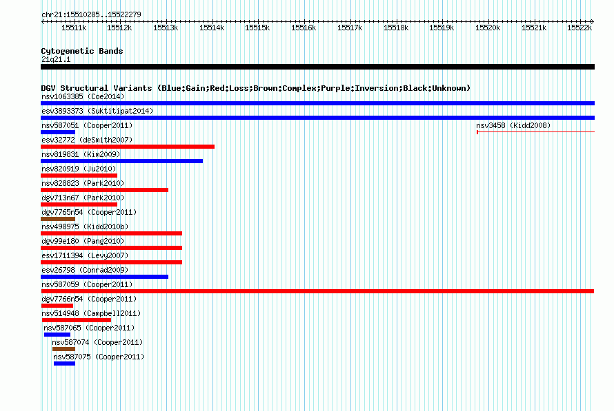The height and width of the screenshot is (411, 614).
Task: Click the dgv7765n54 (Cooper2011) label
Action: point(89,212)
